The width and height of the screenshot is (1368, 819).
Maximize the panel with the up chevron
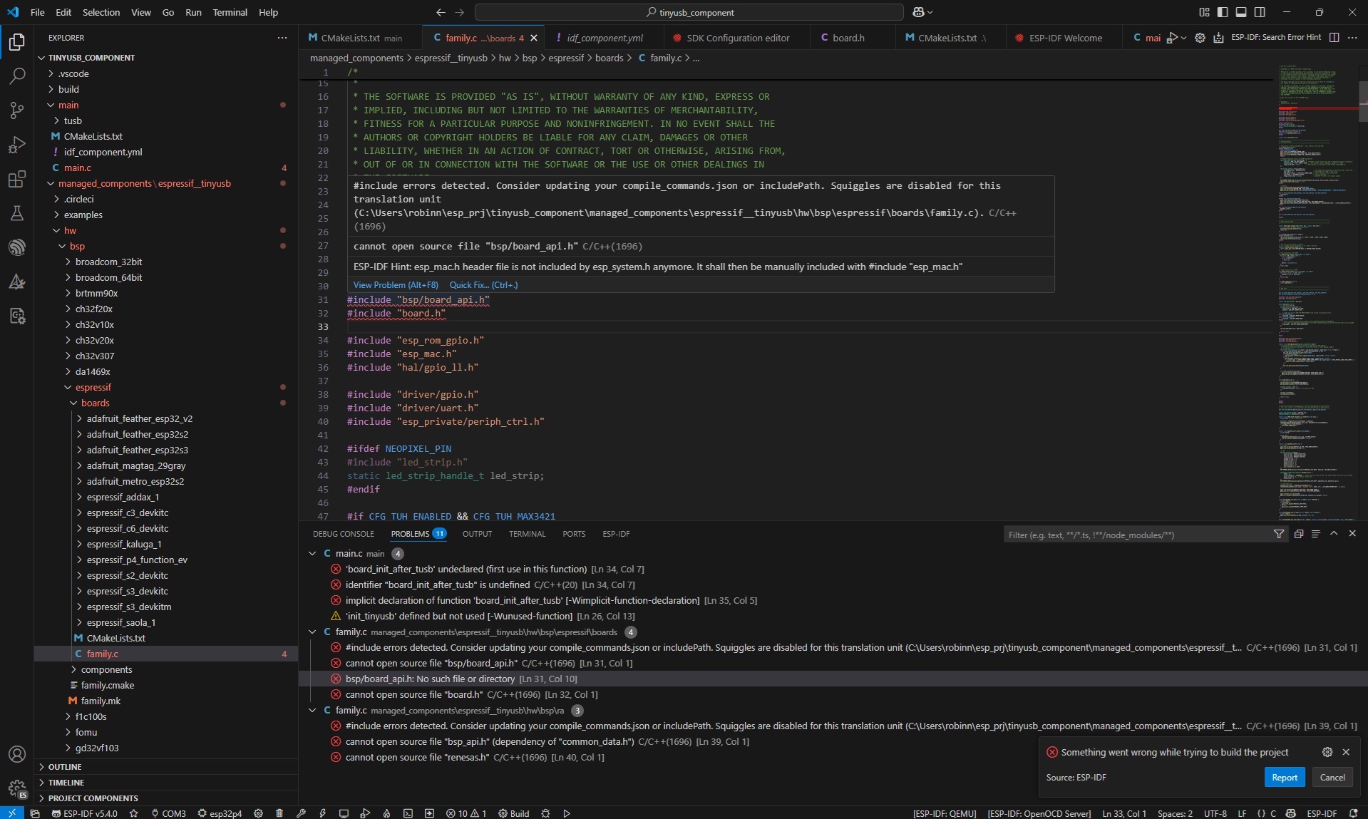click(x=1334, y=534)
